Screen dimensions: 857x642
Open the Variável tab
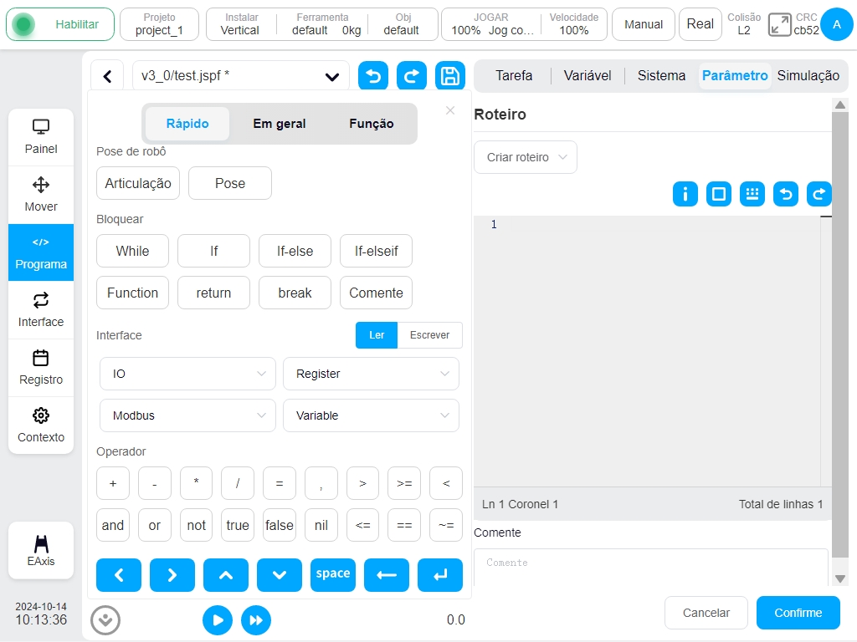click(x=588, y=76)
